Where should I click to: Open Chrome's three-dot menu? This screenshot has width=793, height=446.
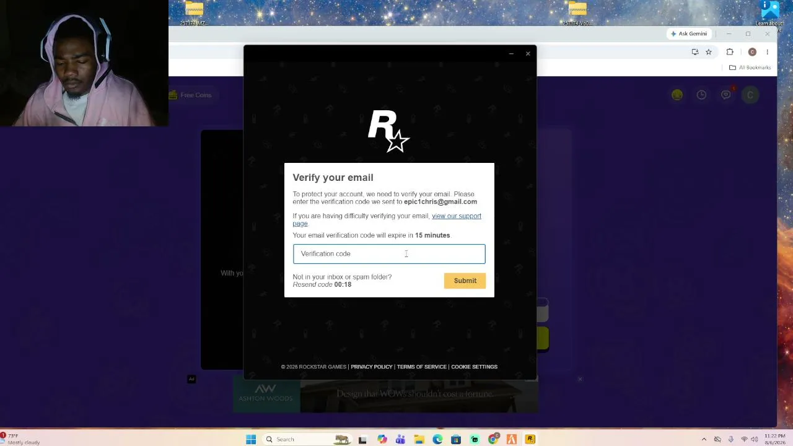point(767,52)
